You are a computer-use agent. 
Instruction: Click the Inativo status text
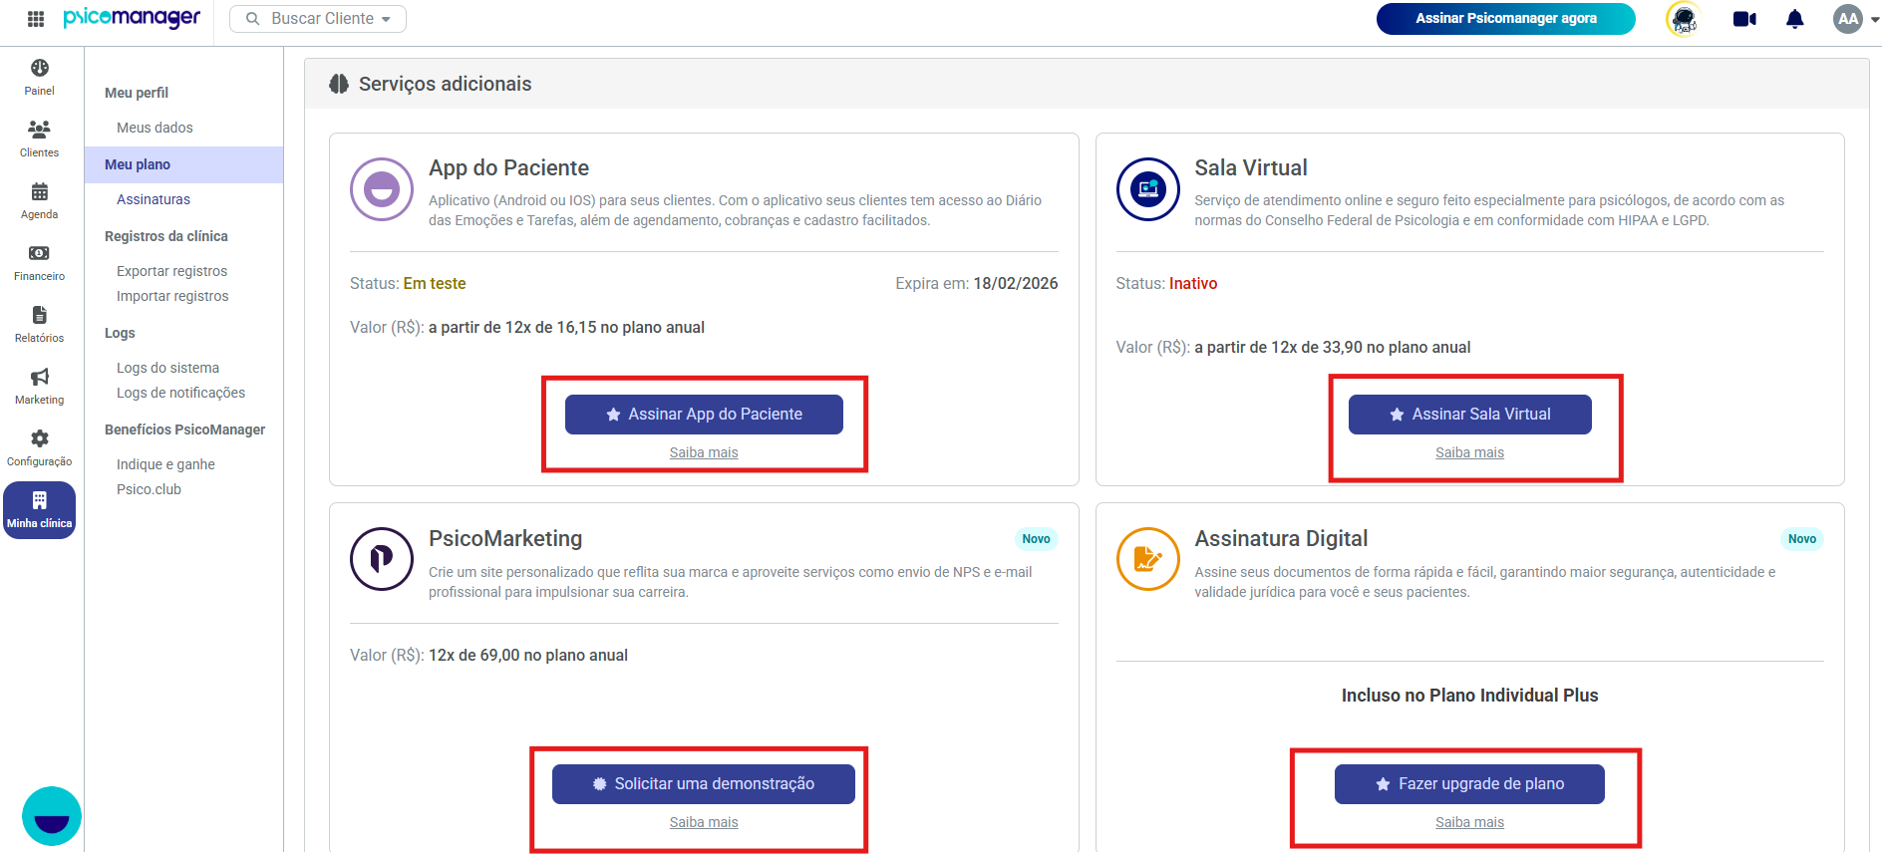pos(1193,284)
